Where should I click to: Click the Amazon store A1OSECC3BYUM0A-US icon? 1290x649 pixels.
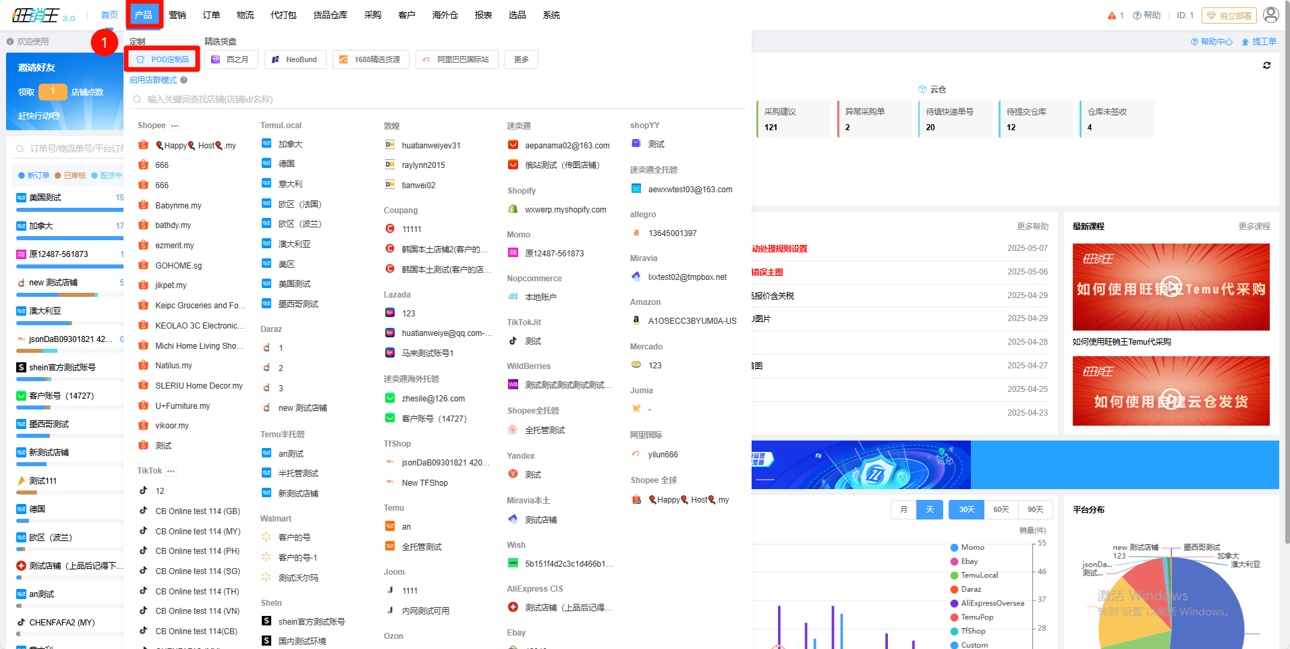click(x=636, y=320)
